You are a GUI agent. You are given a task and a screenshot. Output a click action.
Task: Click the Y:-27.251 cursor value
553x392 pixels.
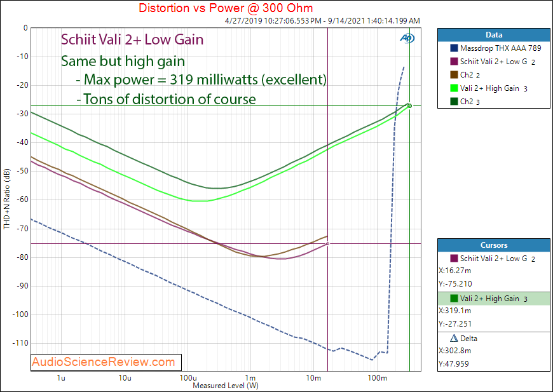[455, 323]
